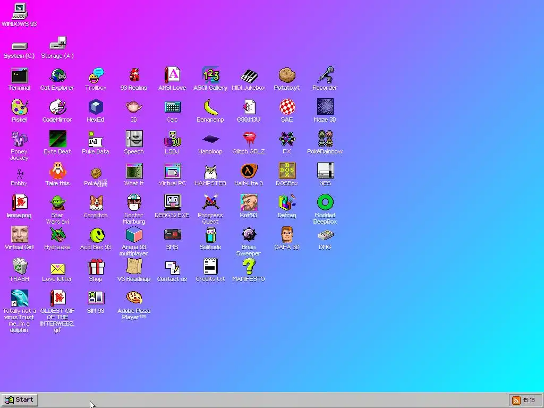Select LSDJ icon
The image size is (544, 408).
(x=172, y=139)
